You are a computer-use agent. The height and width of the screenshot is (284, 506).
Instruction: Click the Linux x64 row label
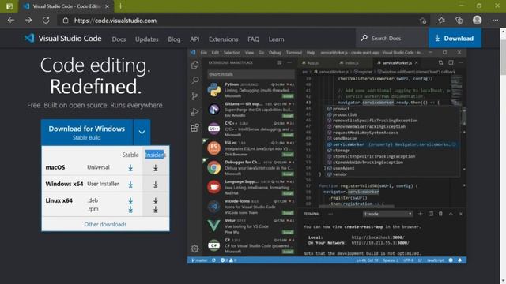59,200
